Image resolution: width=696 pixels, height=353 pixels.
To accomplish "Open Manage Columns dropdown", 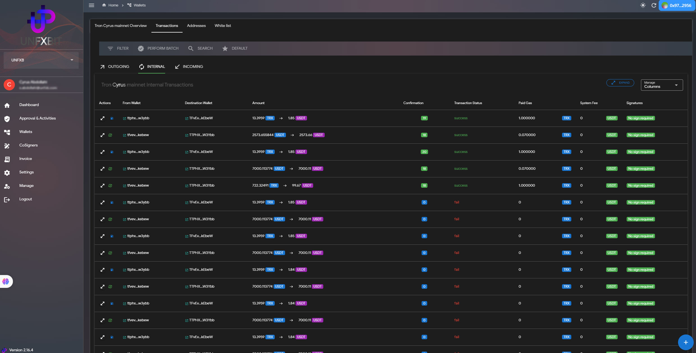I will [x=661, y=85].
